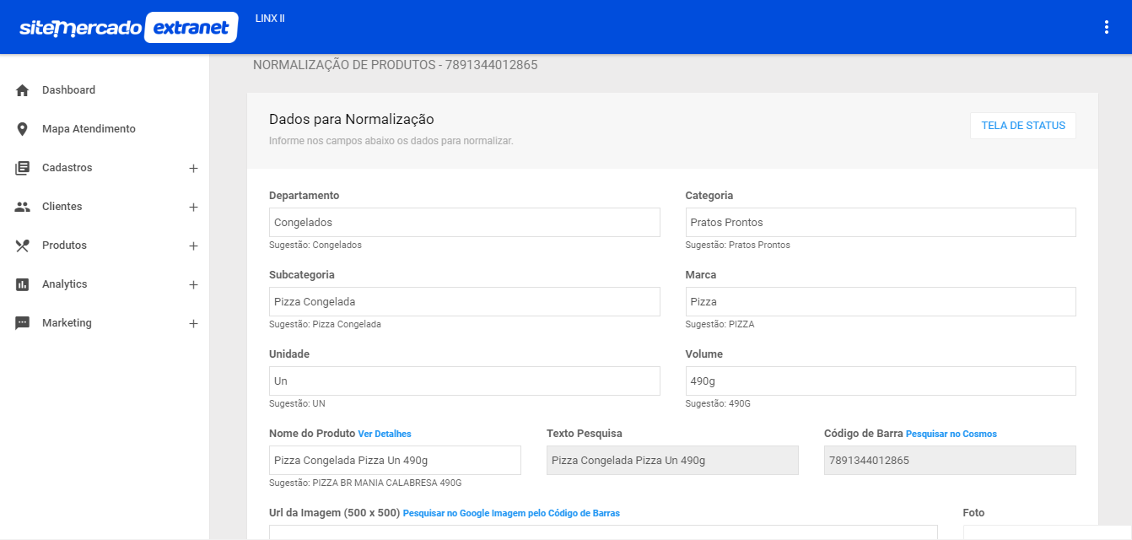Expand the Clientes submenu plus
The height and width of the screenshot is (540, 1132).
click(x=193, y=208)
